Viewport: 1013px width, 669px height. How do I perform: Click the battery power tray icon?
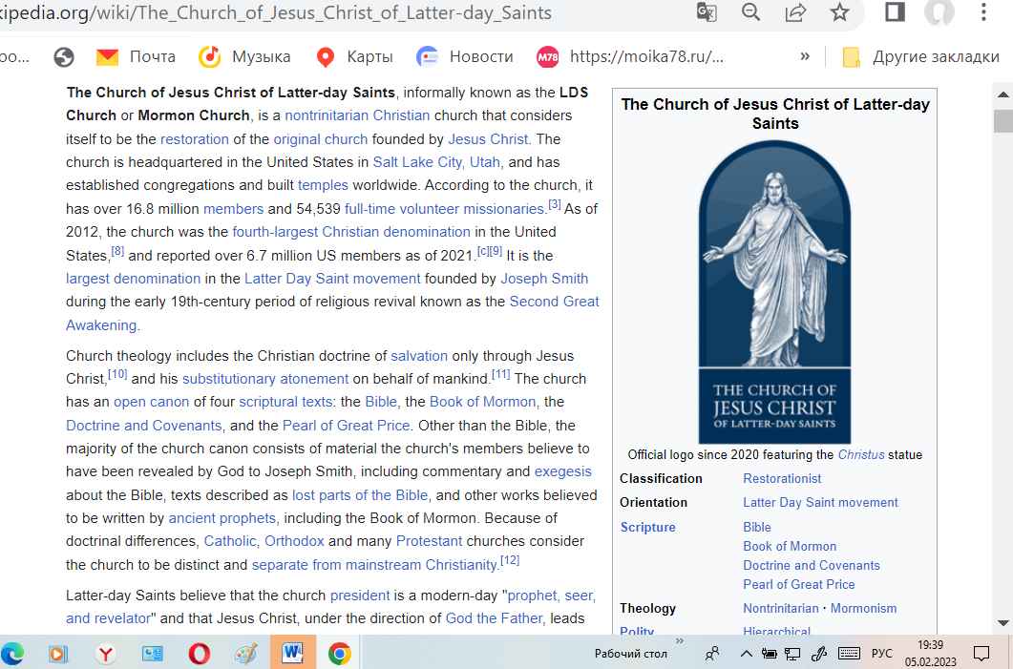point(769,654)
